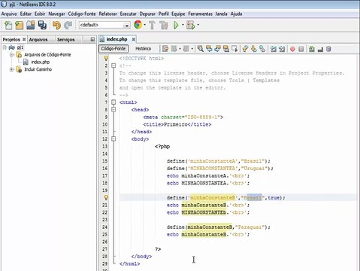
Task: Click the Shift Line Left icon
Action: click(x=273, y=49)
